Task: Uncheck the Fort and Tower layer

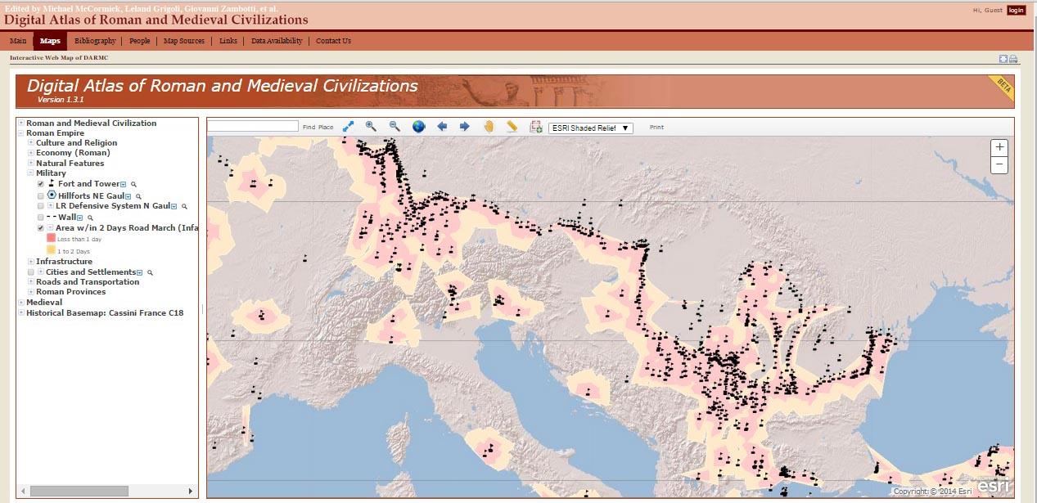Action: [41, 184]
